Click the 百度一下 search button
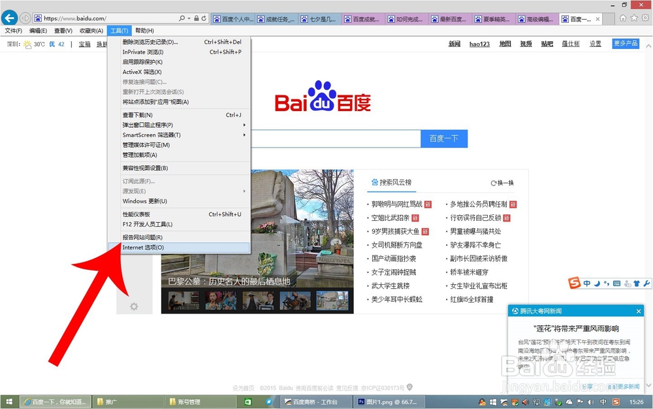The height and width of the screenshot is (409, 653). coord(444,139)
